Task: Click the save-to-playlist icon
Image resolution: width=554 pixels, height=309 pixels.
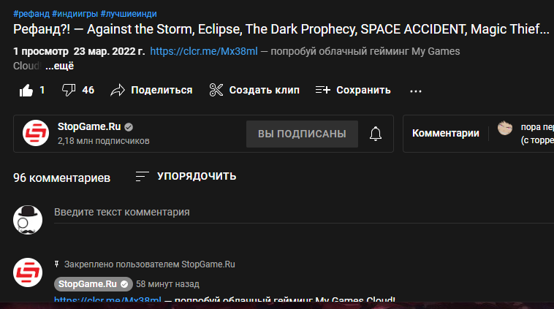Action: (x=322, y=90)
